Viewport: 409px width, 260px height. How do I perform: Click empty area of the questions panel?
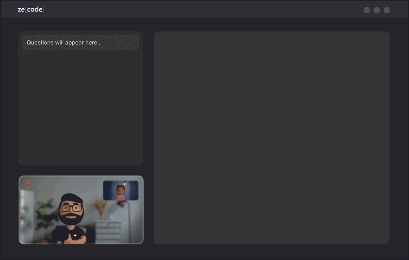(x=80, y=107)
